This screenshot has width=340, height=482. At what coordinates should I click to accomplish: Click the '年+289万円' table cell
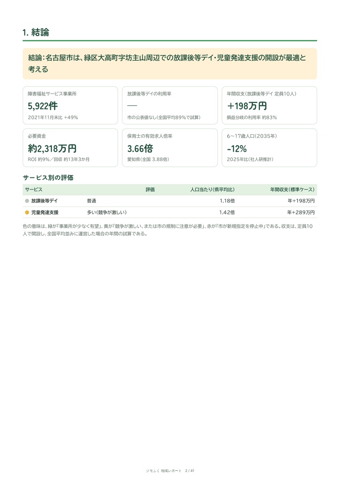pyautogui.click(x=301, y=212)
